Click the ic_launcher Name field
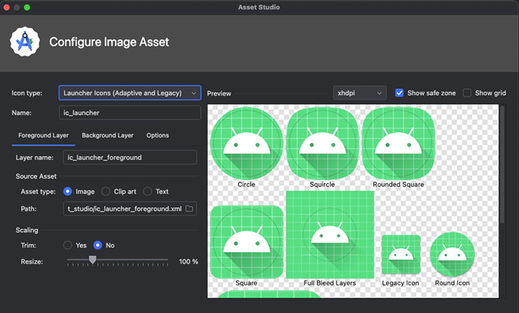This screenshot has height=313, width=519. pyautogui.click(x=130, y=113)
